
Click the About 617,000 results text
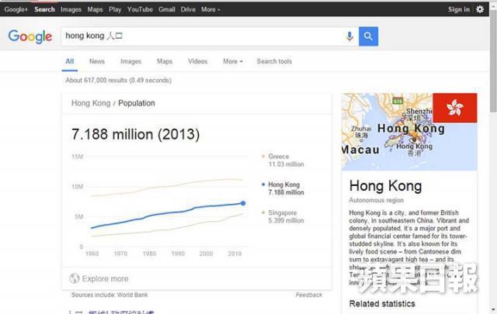point(119,80)
